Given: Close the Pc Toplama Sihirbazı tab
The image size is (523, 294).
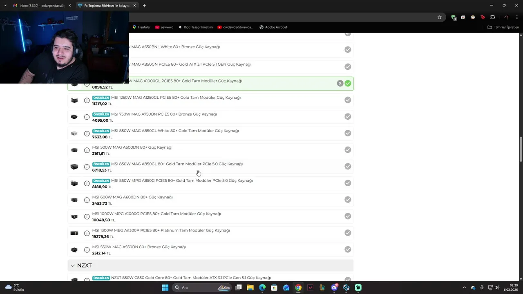Looking at the screenshot, I should (134, 6).
